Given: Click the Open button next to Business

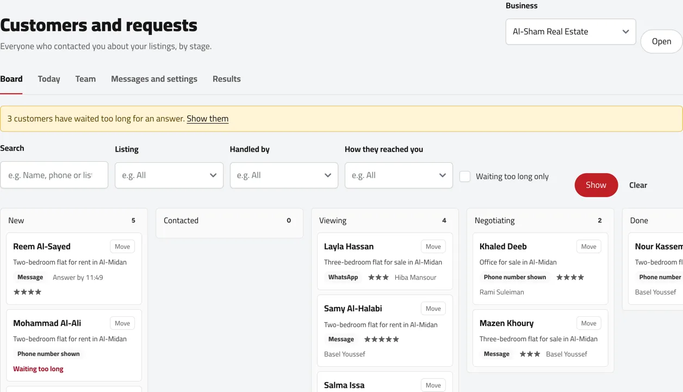Looking at the screenshot, I should click(x=661, y=41).
